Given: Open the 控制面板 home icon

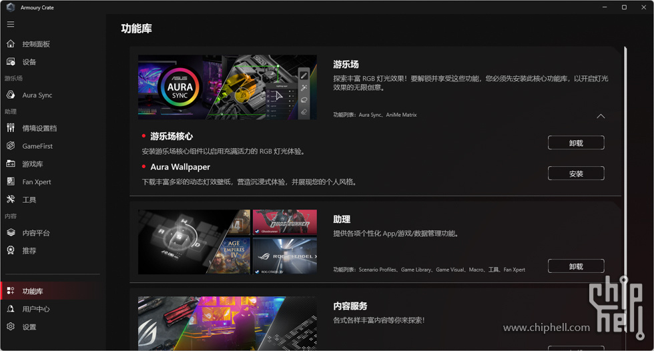Looking at the screenshot, I should (11, 44).
